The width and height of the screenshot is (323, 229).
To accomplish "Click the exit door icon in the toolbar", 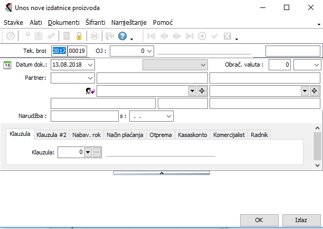I will (109, 36).
